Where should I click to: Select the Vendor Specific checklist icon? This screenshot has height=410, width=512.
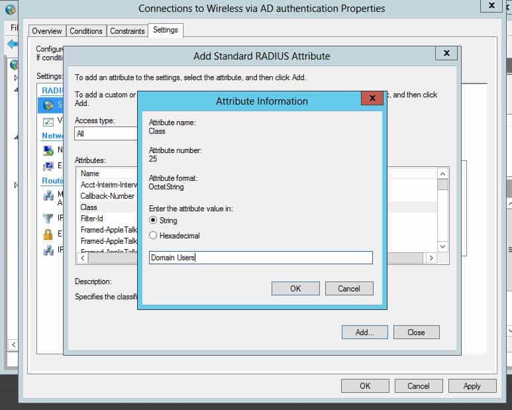pos(48,122)
